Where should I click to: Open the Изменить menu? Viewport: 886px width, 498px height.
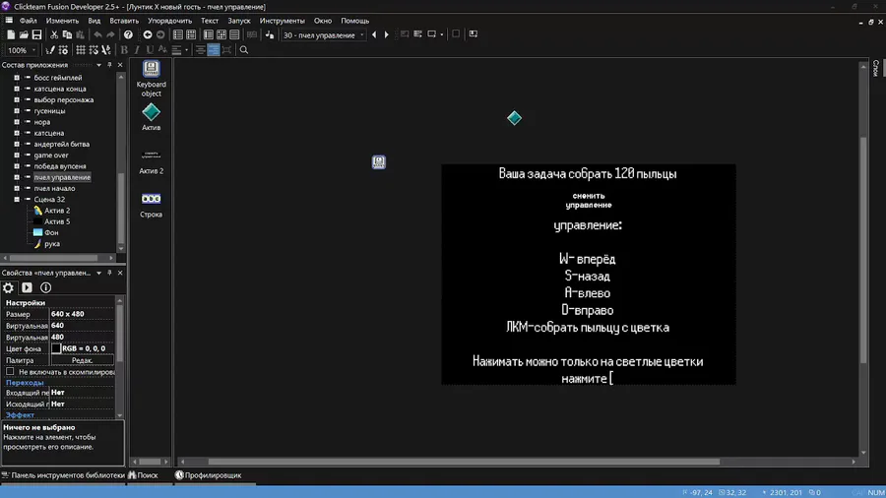tap(62, 21)
